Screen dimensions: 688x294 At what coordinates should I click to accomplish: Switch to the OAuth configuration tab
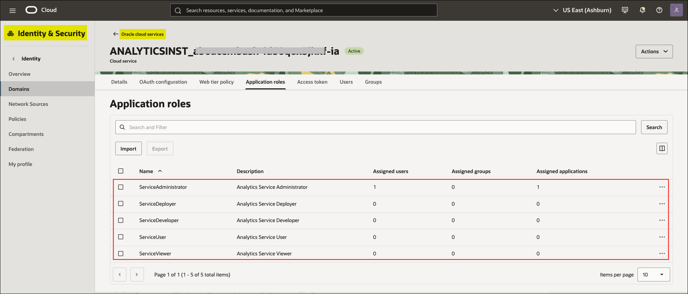click(x=163, y=82)
